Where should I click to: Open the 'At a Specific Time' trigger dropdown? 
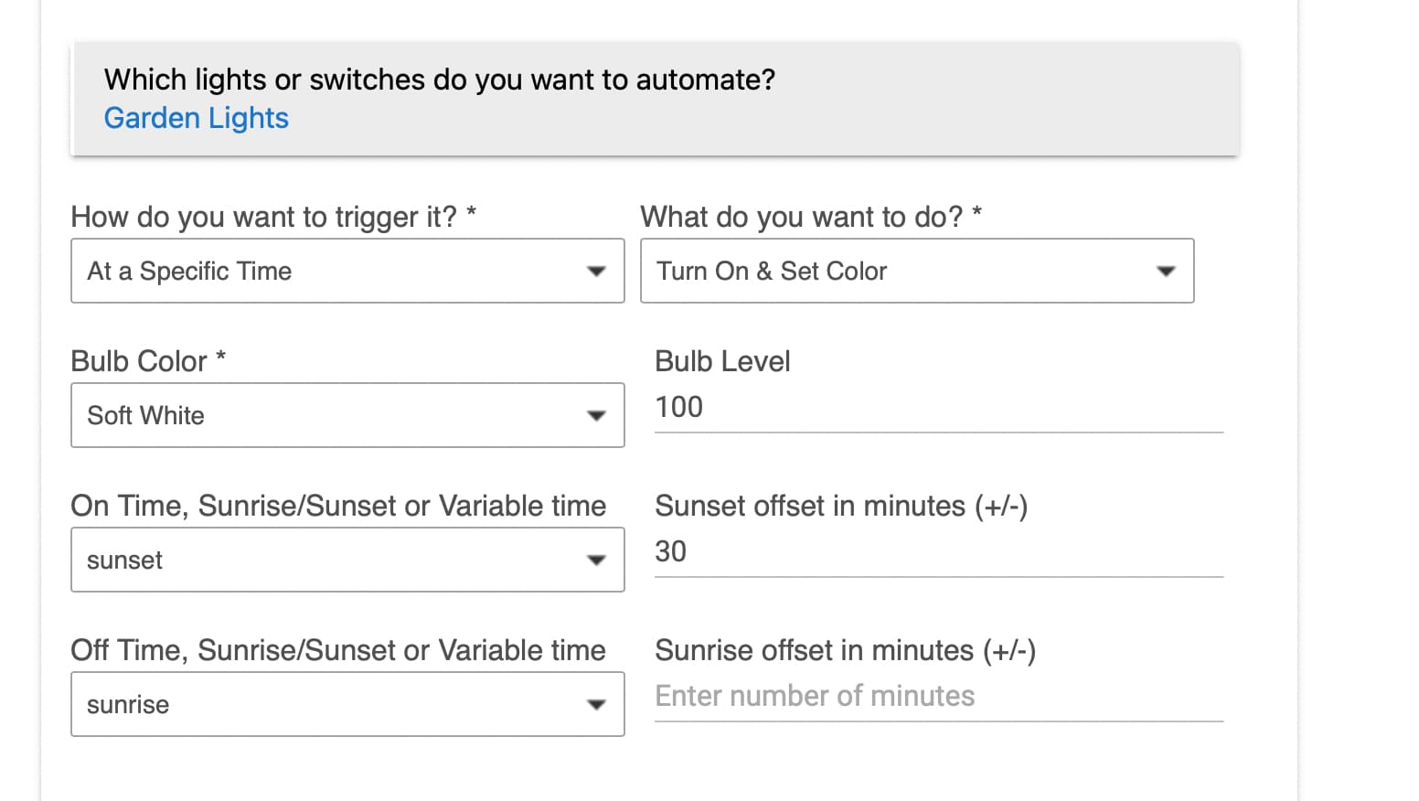[x=347, y=271]
